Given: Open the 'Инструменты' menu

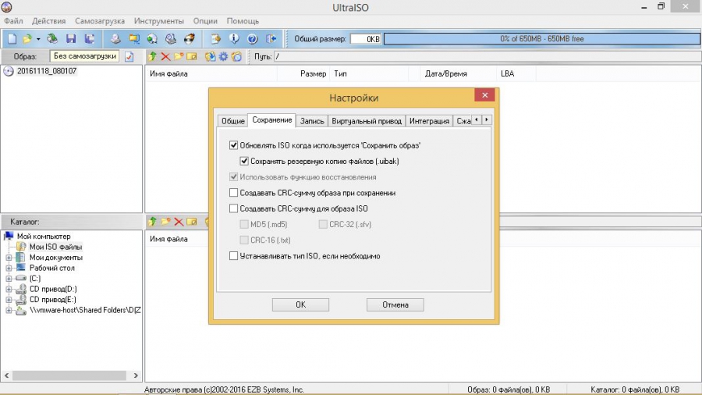Looking at the screenshot, I should point(158,21).
